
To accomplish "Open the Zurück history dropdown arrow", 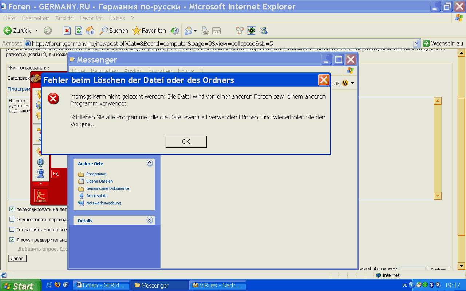I will click(36, 31).
